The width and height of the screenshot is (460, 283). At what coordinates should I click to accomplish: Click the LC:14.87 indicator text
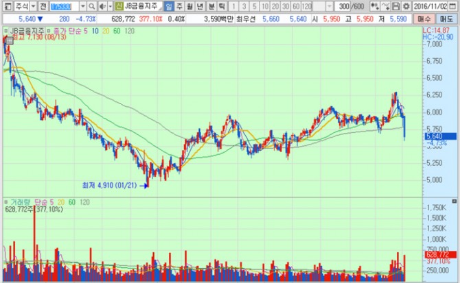pyautogui.click(x=436, y=30)
